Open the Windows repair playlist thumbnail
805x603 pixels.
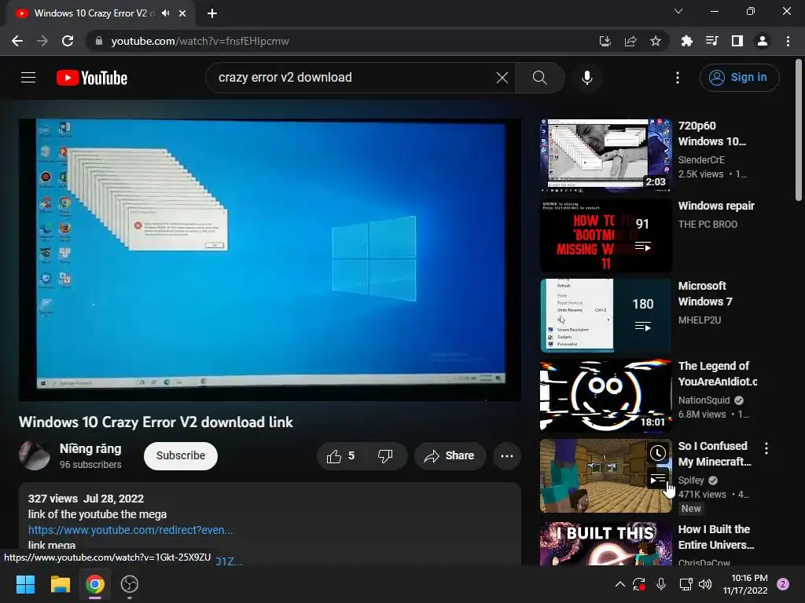[606, 236]
